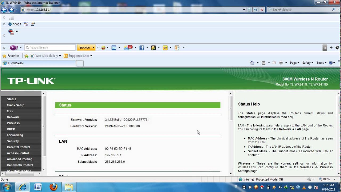Click the PDF converter icon on toolbar
Image resolution: width=341 pixels, height=192 pixels.
tap(11, 32)
